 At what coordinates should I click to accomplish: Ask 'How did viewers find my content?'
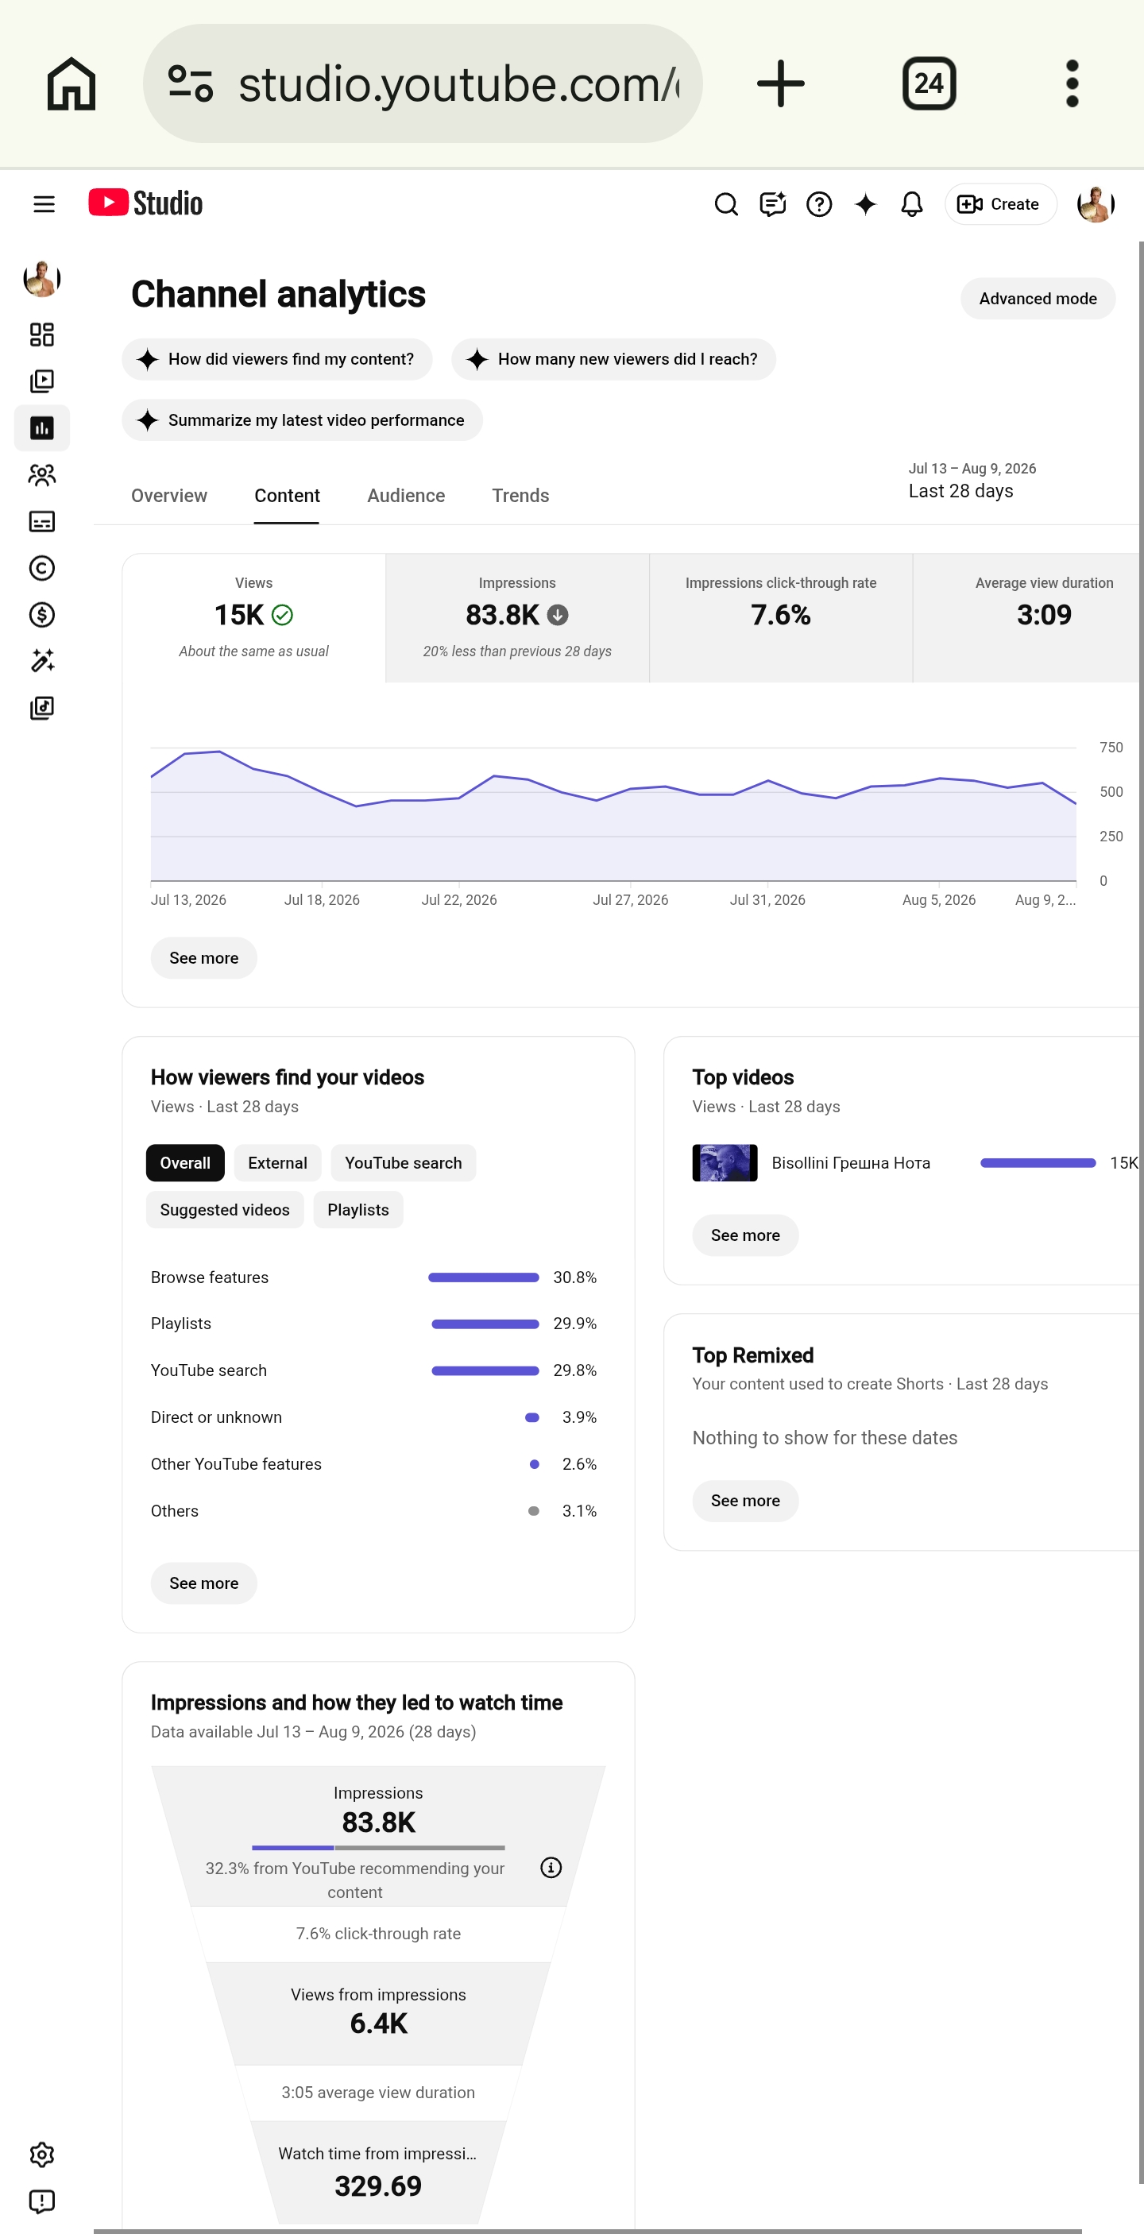point(276,359)
